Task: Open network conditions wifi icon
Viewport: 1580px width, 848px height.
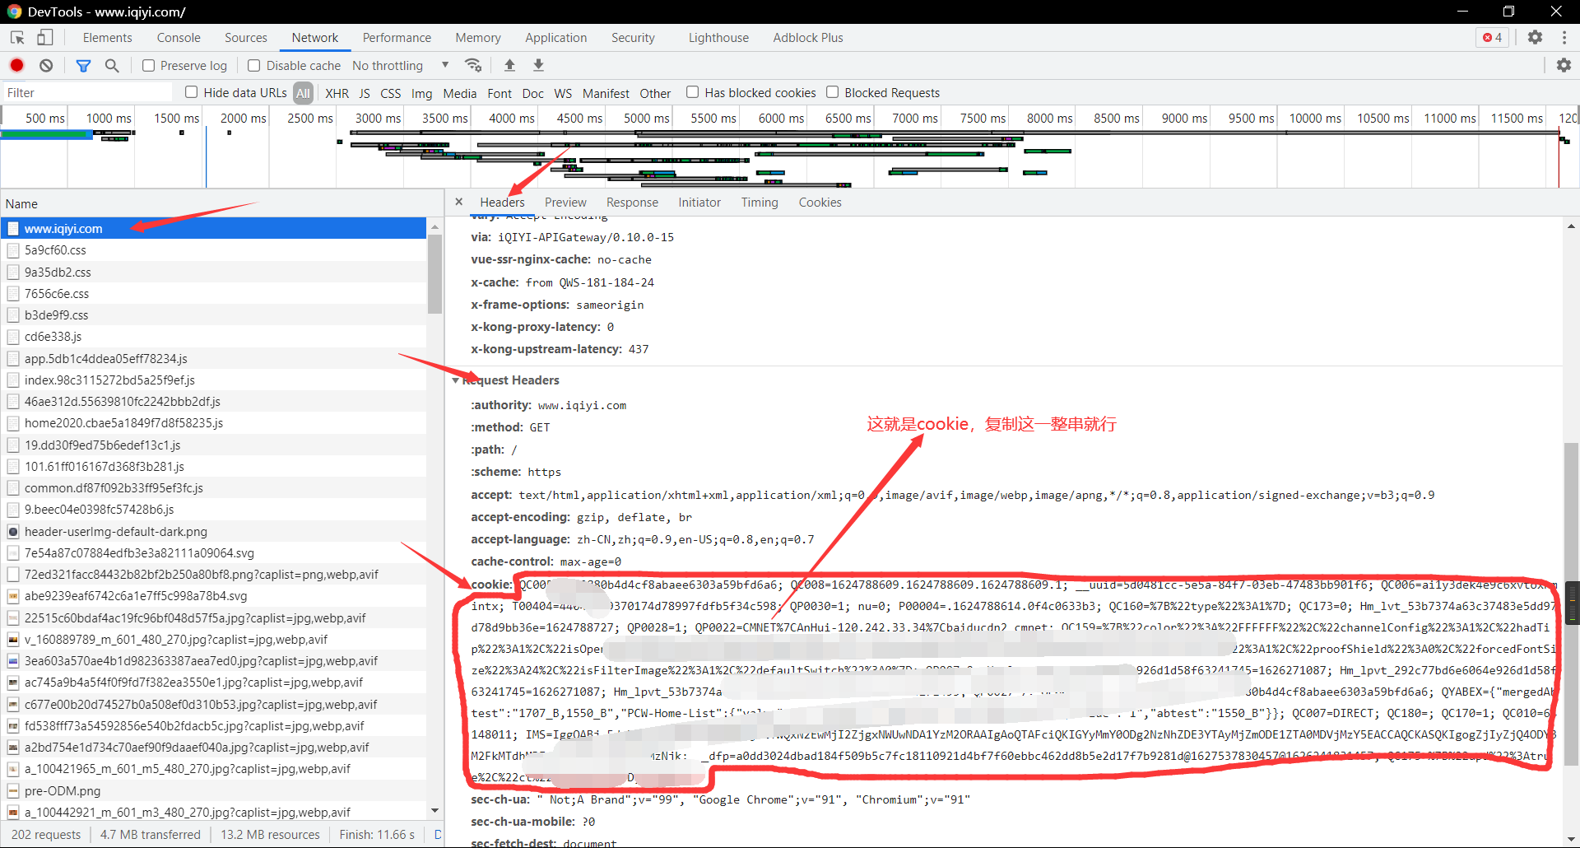Action: [x=473, y=65]
